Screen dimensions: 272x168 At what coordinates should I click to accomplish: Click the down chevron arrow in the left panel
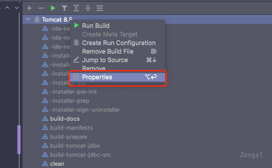(x=17, y=8)
